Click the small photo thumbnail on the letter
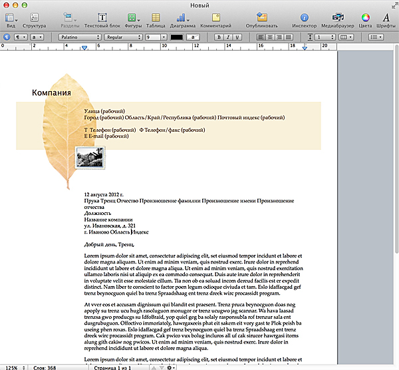 (x=89, y=159)
